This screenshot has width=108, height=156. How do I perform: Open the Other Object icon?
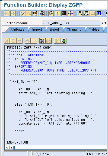point(35,14)
